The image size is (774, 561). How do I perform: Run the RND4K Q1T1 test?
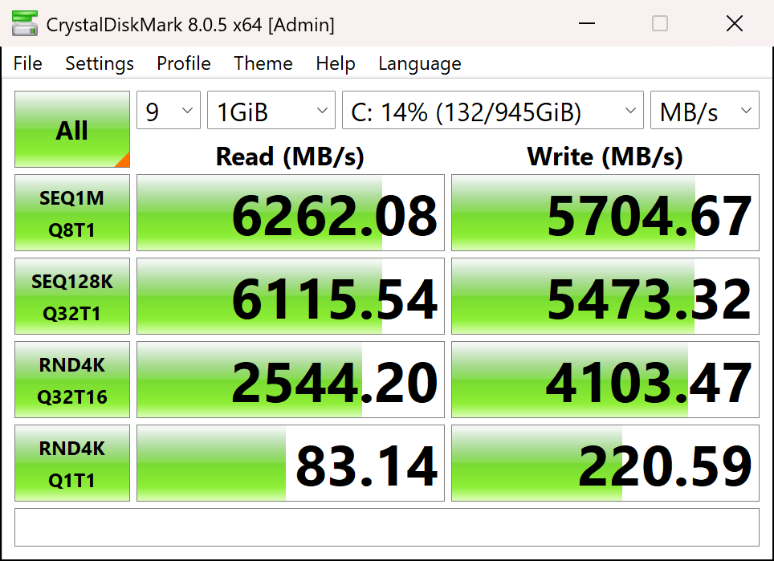point(72,463)
